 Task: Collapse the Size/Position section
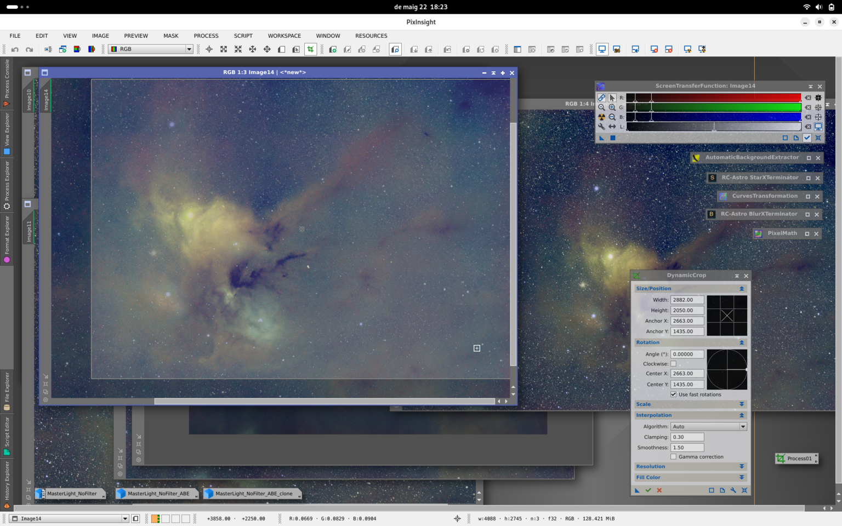pos(742,289)
